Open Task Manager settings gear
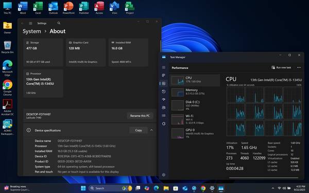 point(164,175)
